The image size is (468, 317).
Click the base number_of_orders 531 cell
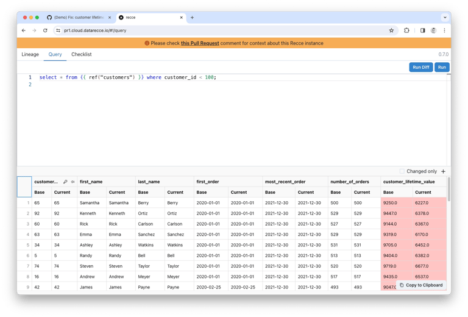(339, 245)
